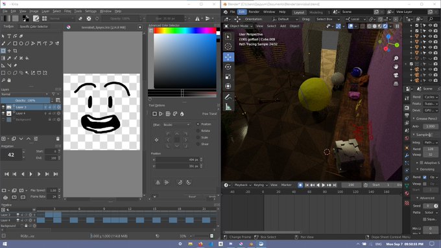Select Krita's Move tool
The image size is (441, 248).
[x=9, y=51]
